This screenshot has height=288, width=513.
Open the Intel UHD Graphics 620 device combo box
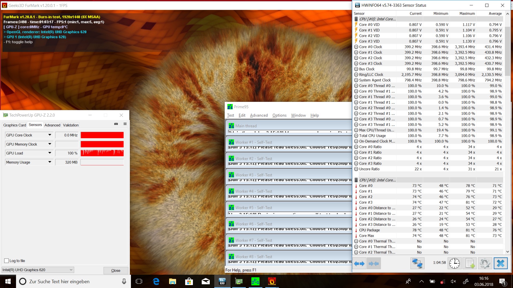point(37,270)
